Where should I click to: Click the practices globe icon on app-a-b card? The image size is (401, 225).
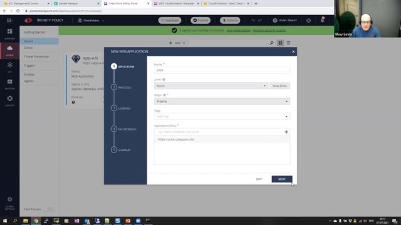click(73, 102)
